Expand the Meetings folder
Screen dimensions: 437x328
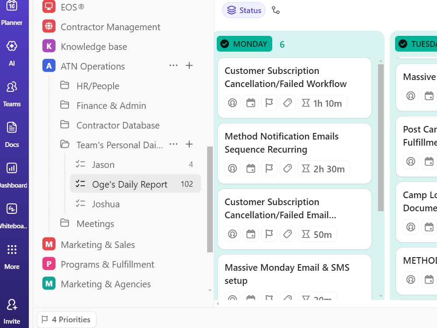click(x=65, y=223)
